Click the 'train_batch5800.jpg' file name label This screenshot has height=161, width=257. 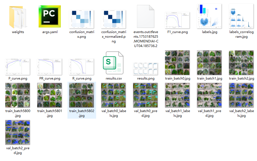18,113
